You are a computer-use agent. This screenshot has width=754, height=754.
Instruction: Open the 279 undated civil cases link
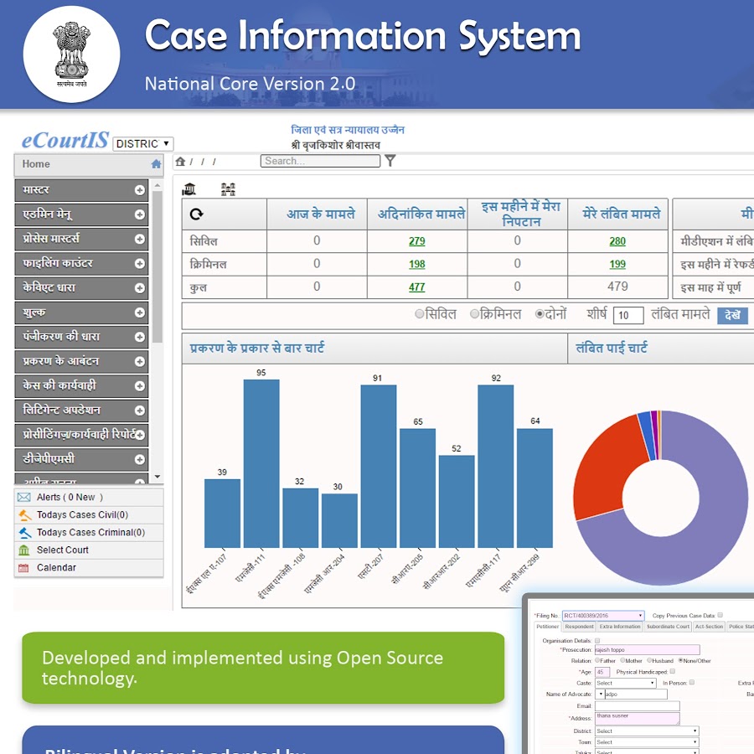(x=417, y=241)
